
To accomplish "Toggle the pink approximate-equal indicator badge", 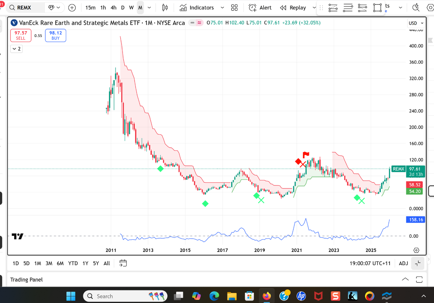I will point(200,23).
